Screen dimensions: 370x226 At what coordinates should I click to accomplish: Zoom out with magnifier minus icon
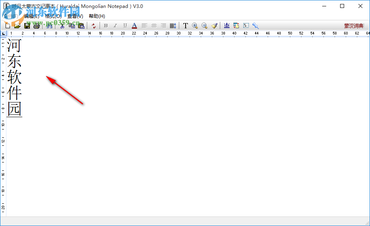204,26
